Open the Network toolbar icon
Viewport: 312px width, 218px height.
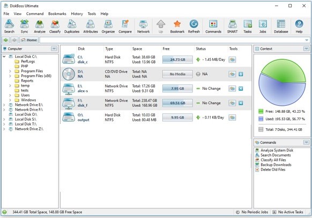(144, 26)
